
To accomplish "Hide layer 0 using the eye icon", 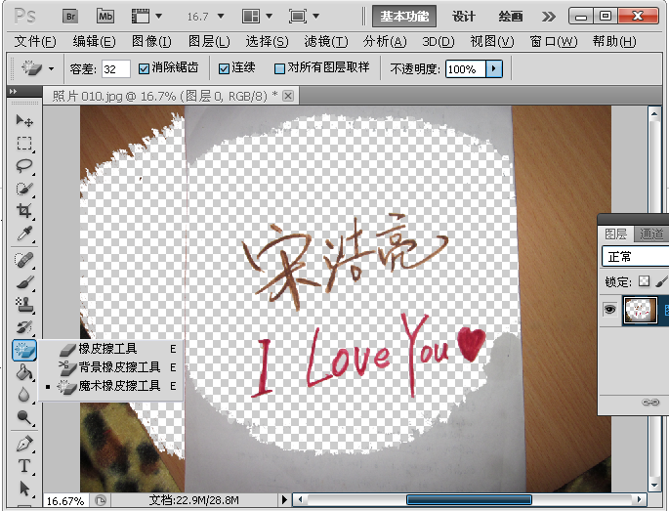I will coord(610,309).
